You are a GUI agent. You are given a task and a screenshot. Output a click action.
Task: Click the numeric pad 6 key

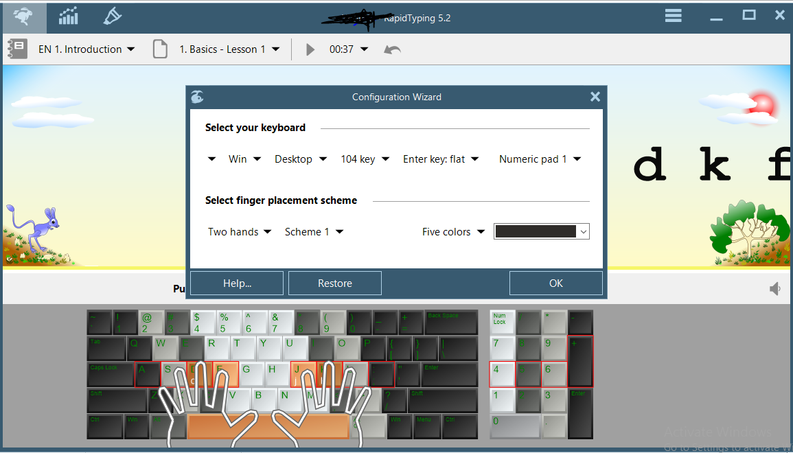coord(554,375)
